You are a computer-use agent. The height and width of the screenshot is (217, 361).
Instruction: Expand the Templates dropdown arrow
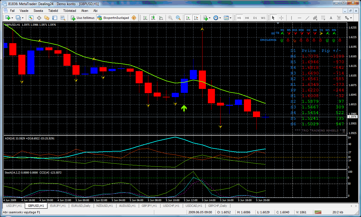pos(231,18)
